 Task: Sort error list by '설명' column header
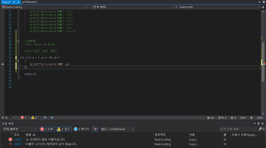30,135
